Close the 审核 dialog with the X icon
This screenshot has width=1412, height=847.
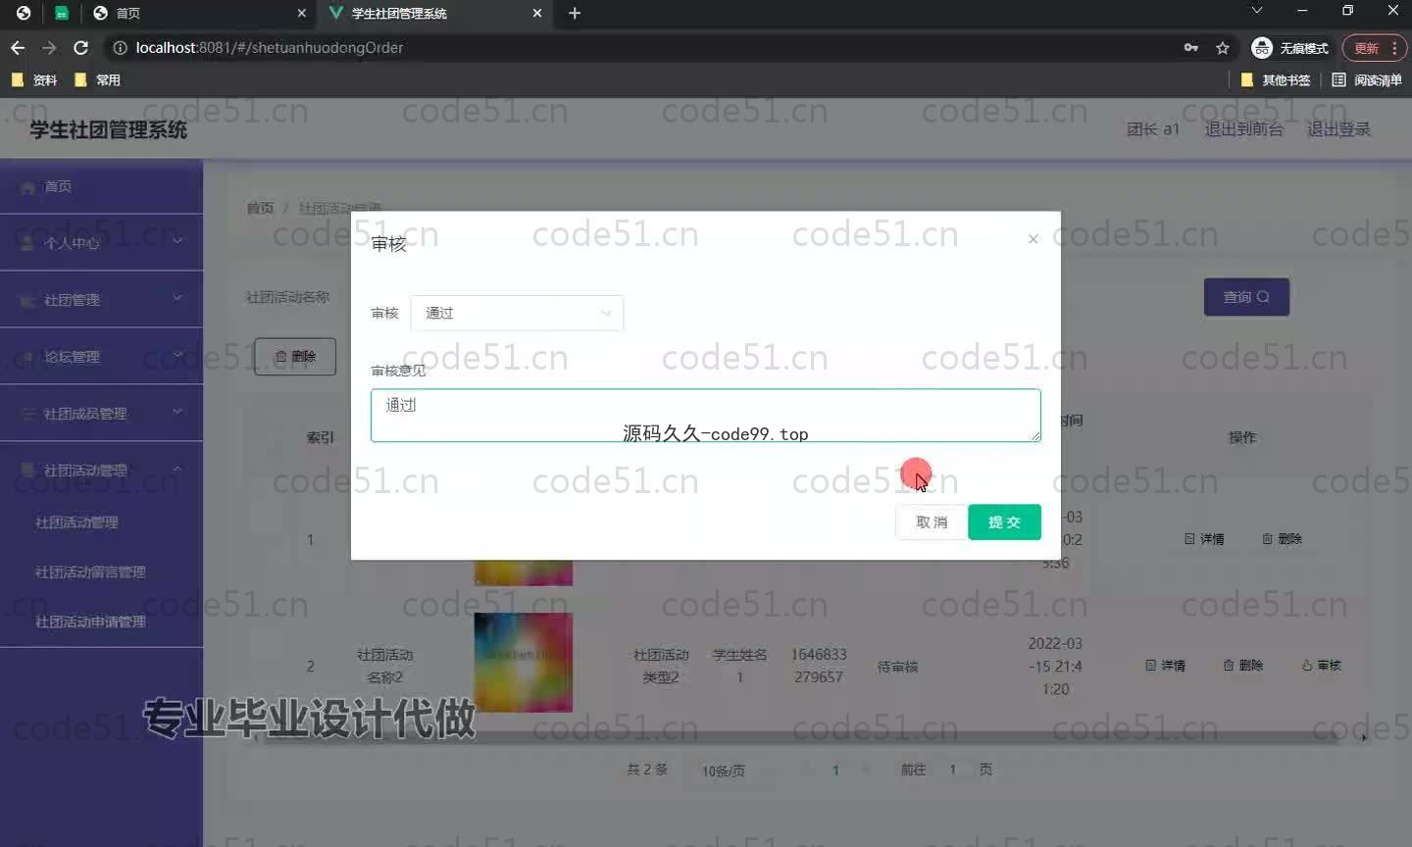pos(1033,239)
